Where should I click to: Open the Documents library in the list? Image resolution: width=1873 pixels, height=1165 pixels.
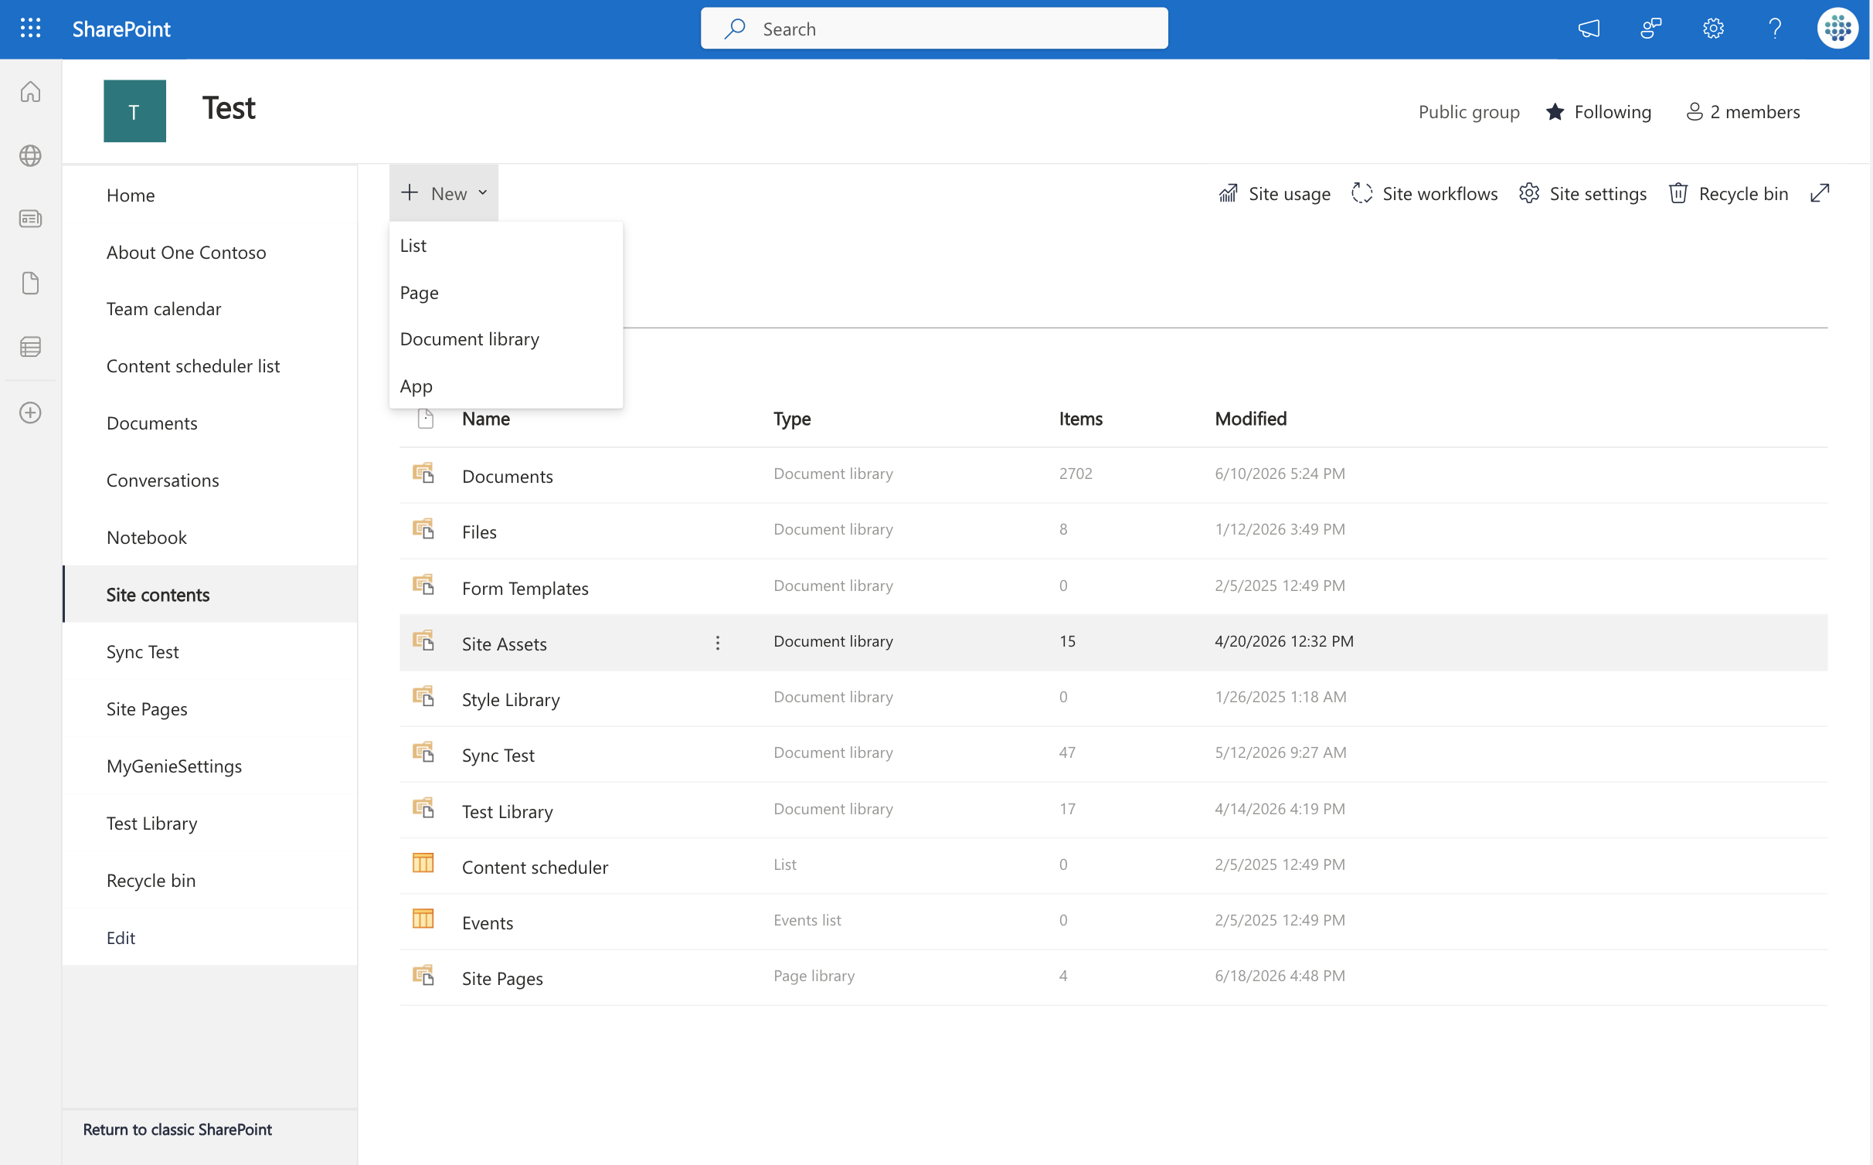[508, 477]
